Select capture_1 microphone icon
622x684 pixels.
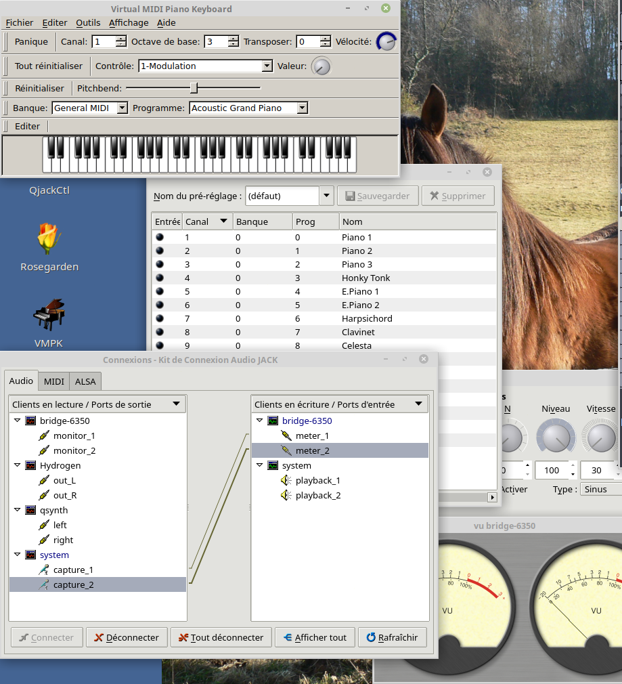(x=44, y=570)
